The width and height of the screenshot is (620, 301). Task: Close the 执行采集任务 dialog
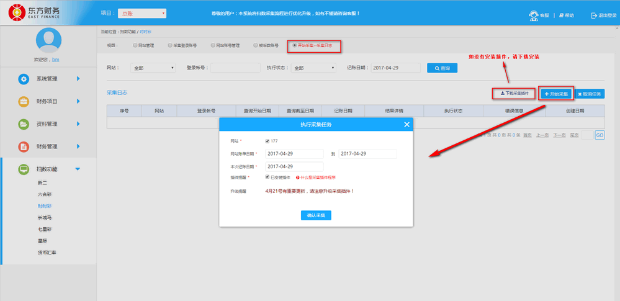[407, 125]
